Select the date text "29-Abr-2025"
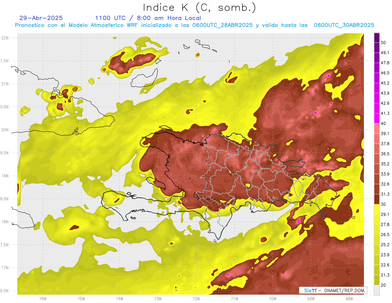Viewport: 392px width, 303px height. 41,18
